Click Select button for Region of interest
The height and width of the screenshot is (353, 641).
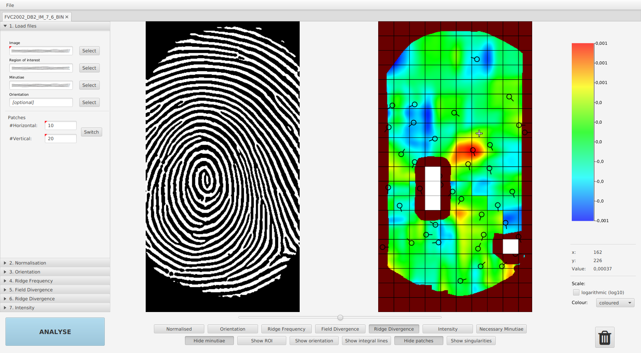coord(89,68)
